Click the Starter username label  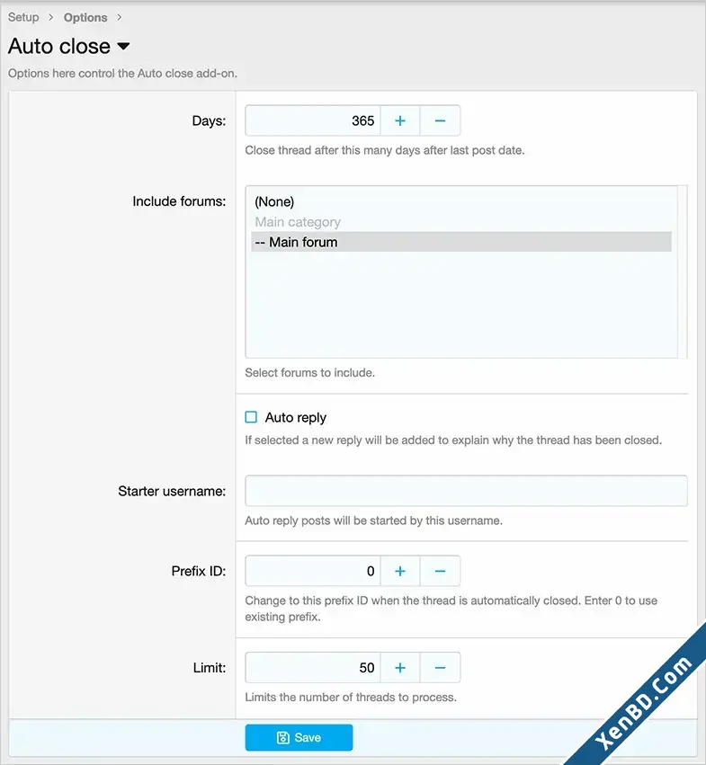(172, 492)
